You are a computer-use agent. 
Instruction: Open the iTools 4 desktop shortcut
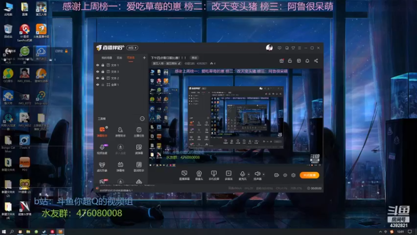[24, 142]
